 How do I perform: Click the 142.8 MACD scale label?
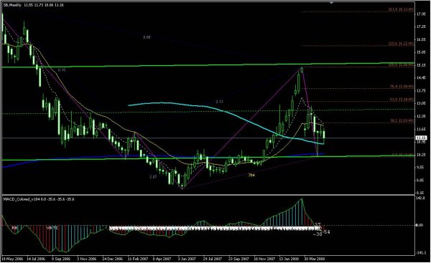421,198
